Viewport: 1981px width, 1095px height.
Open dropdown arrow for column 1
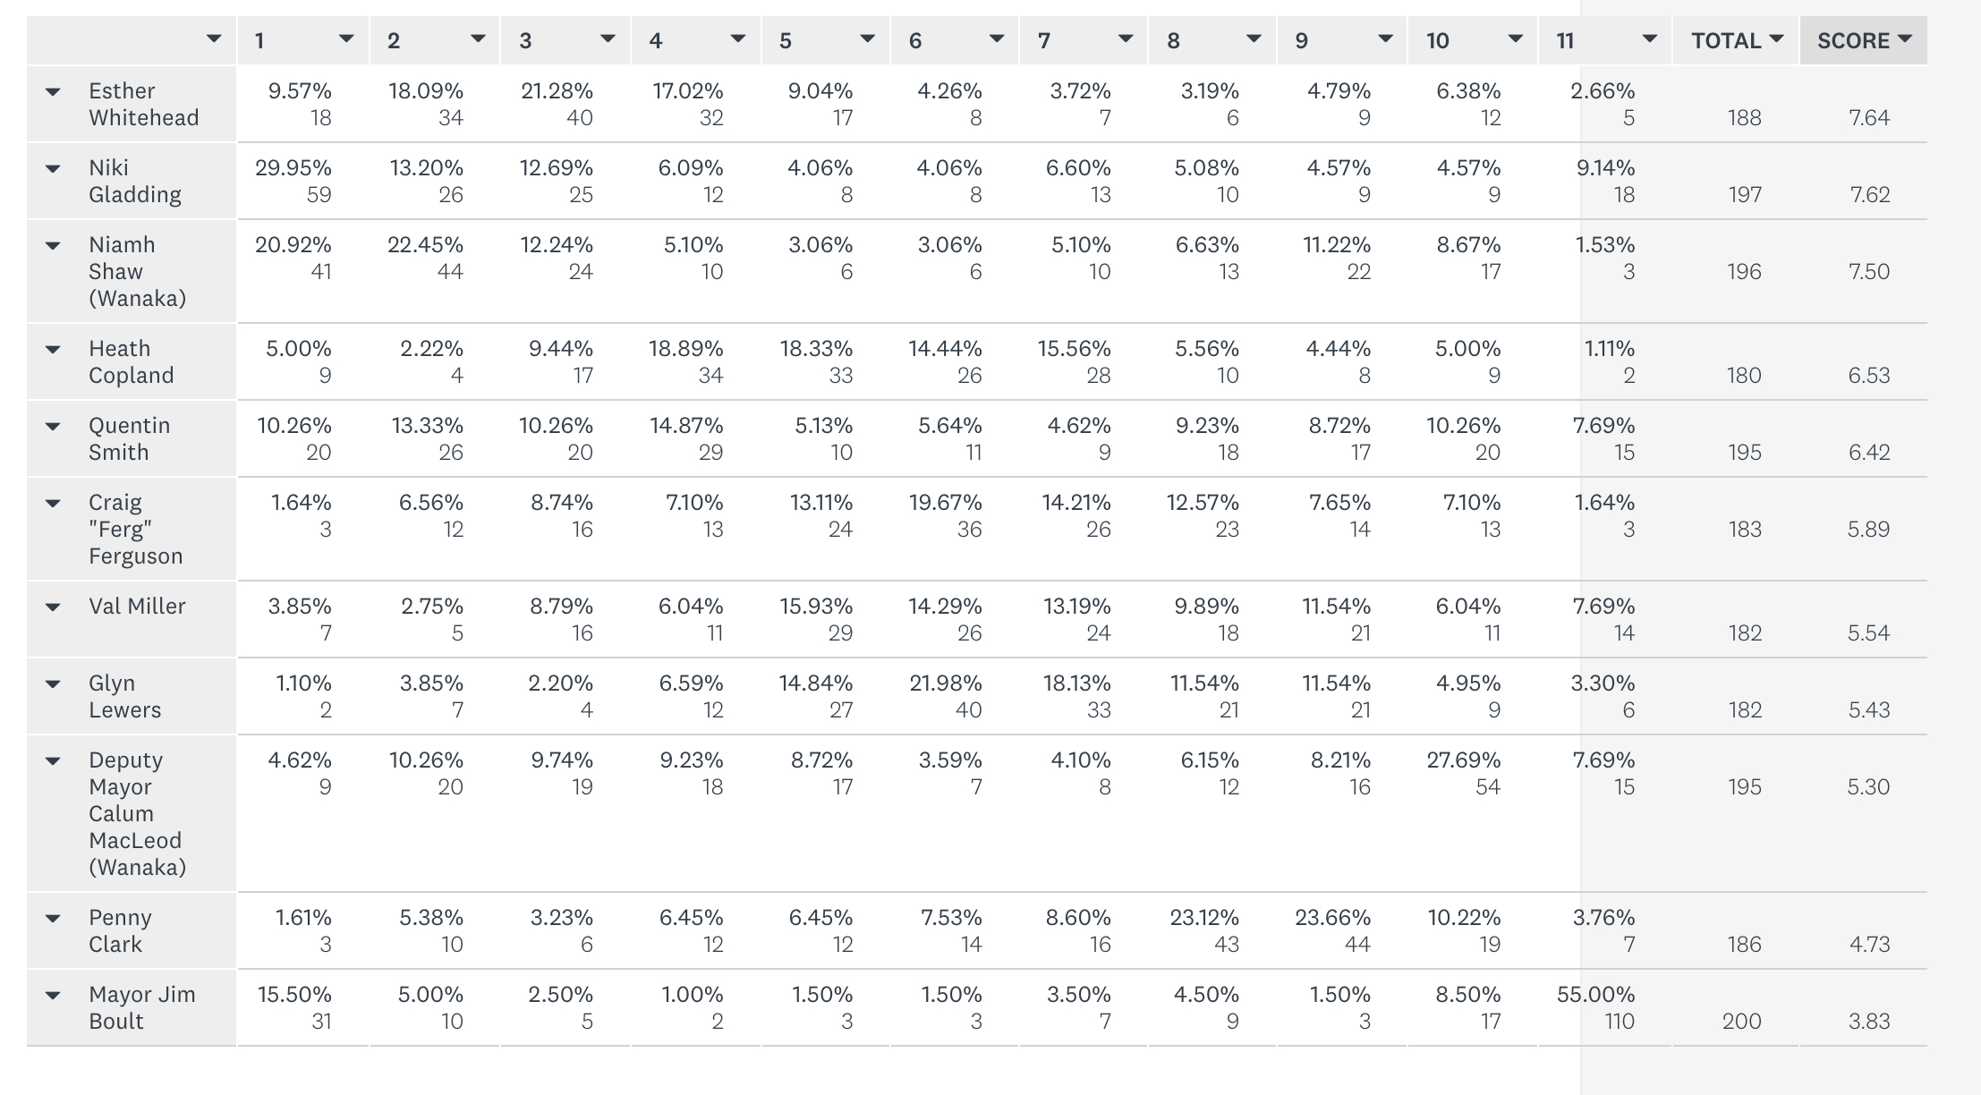(x=346, y=39)
